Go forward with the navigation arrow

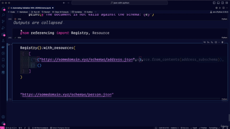click(x=68, y=3)
